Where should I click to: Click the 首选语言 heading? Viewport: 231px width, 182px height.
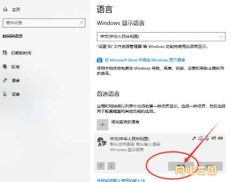(108, 94)
